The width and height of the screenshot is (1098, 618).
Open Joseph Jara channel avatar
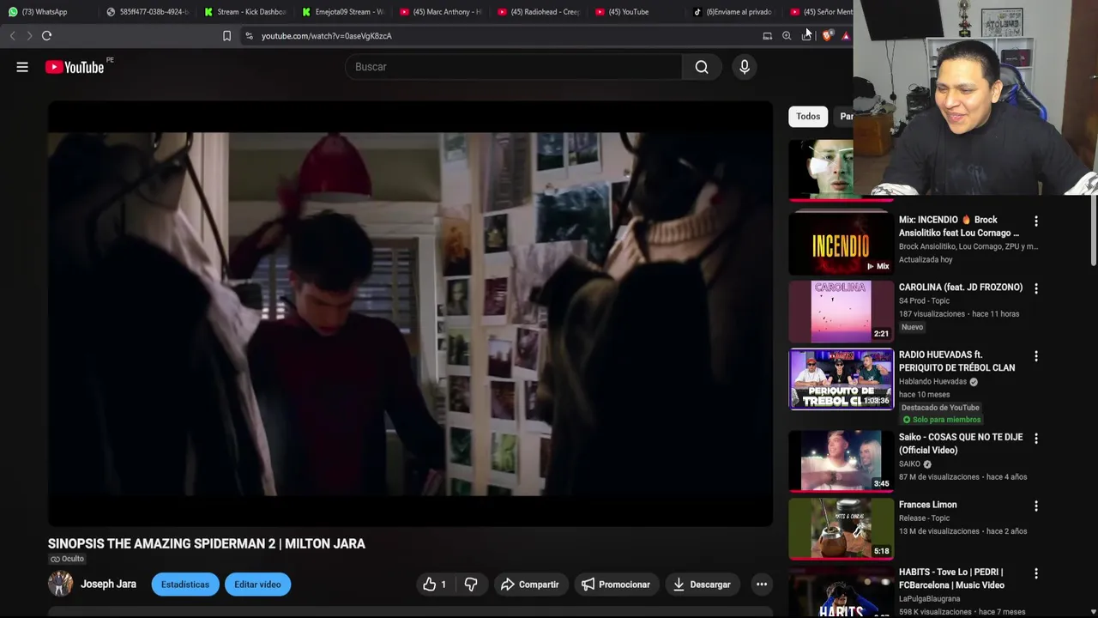[x=60, y=585]
